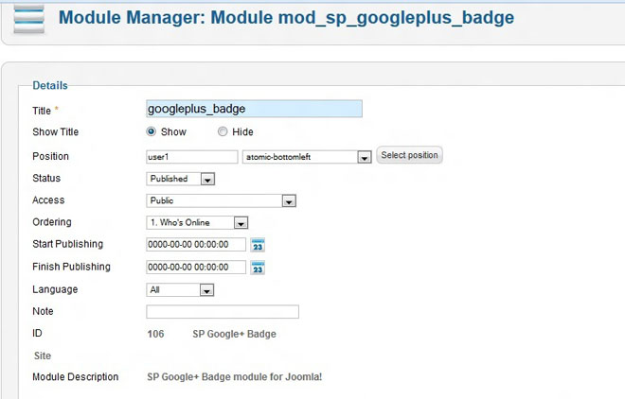This screenshot has height=399, width=625.
Task: Click the Select position button
Action: click(x=409, y=155)
